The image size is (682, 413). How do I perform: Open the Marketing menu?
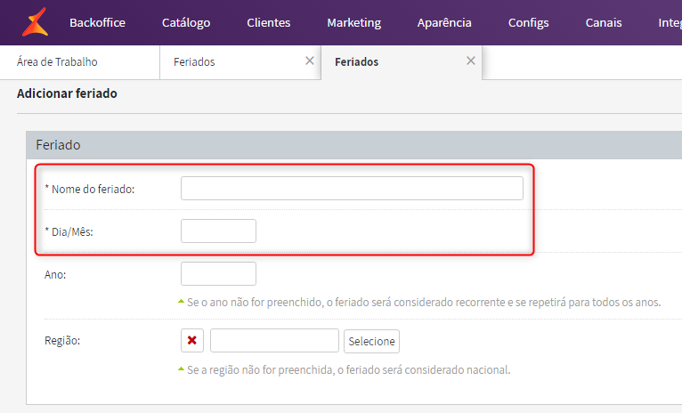point(354,22)
